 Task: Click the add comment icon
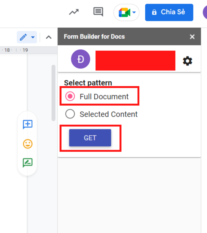[x=27, y=125]
